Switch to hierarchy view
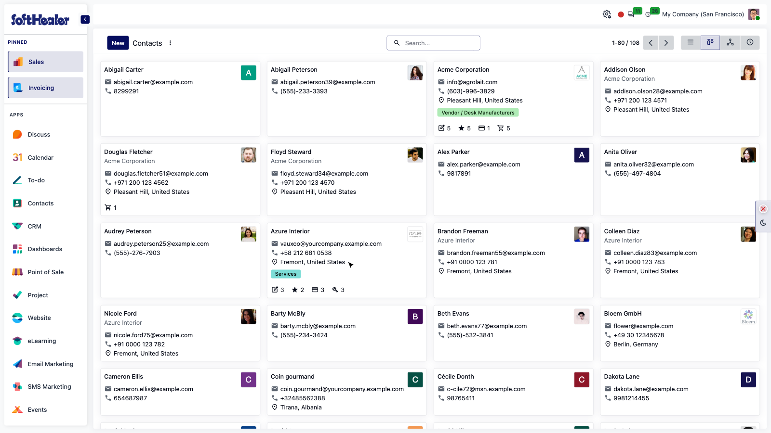Viewport: 771px width, 433px height. [x=730, y=43]
